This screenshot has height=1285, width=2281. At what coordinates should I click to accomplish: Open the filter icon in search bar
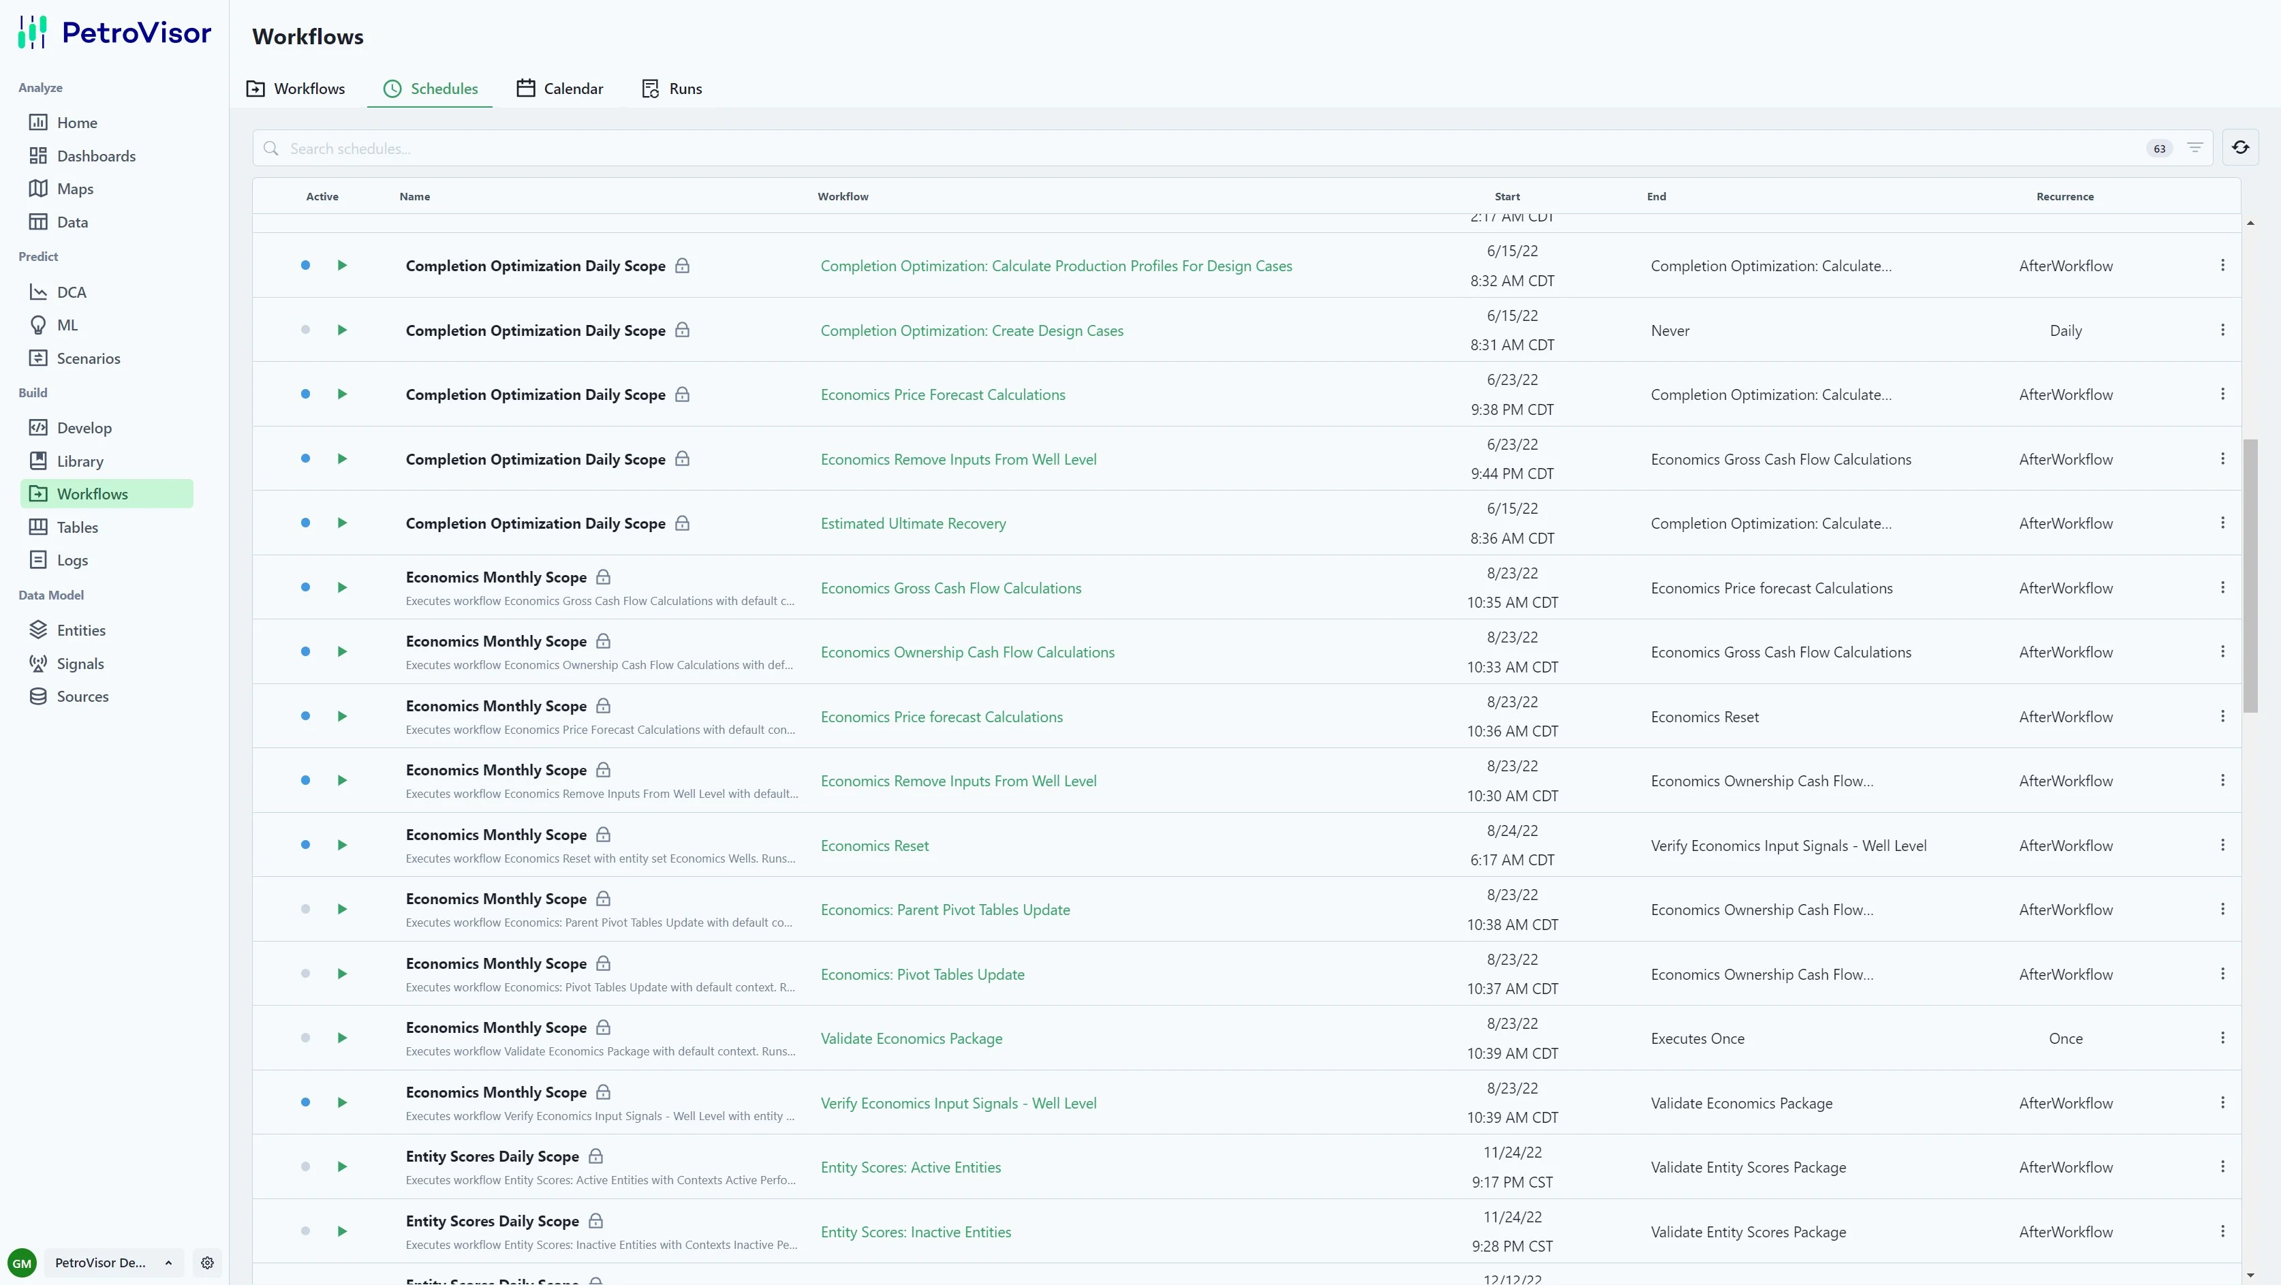point(2194,148)
